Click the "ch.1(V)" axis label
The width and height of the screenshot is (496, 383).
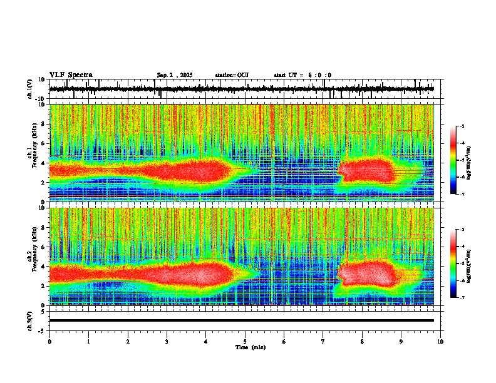click(31, 89)
